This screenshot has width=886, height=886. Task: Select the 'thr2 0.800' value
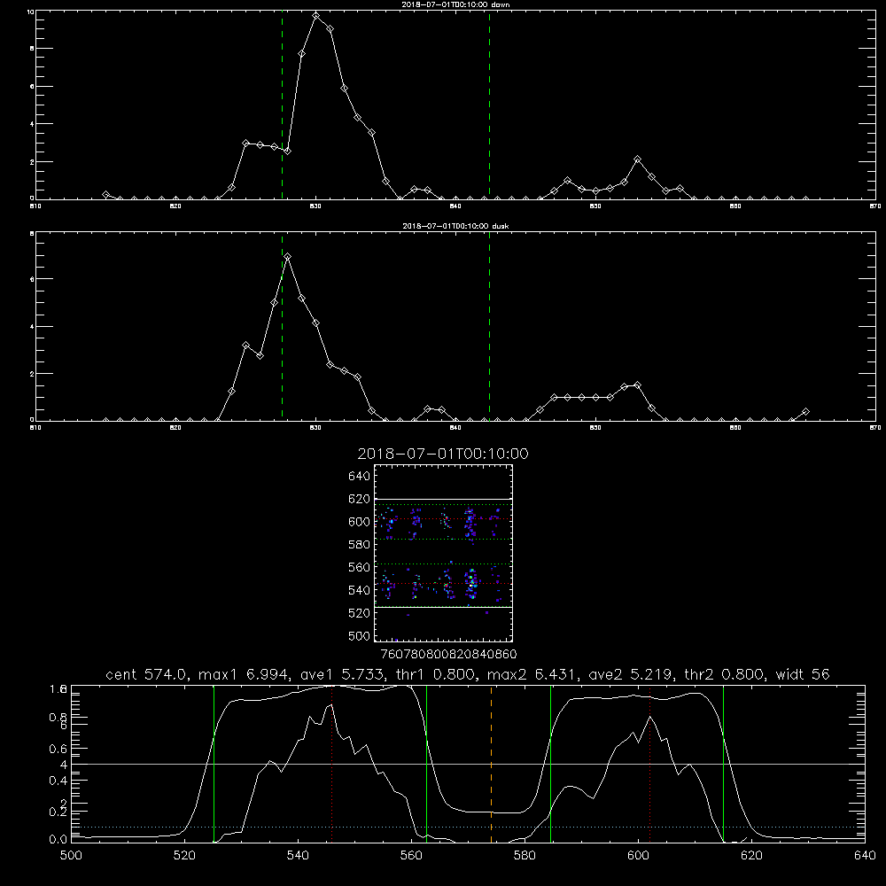pyautogui.click(x=724, y=674)
